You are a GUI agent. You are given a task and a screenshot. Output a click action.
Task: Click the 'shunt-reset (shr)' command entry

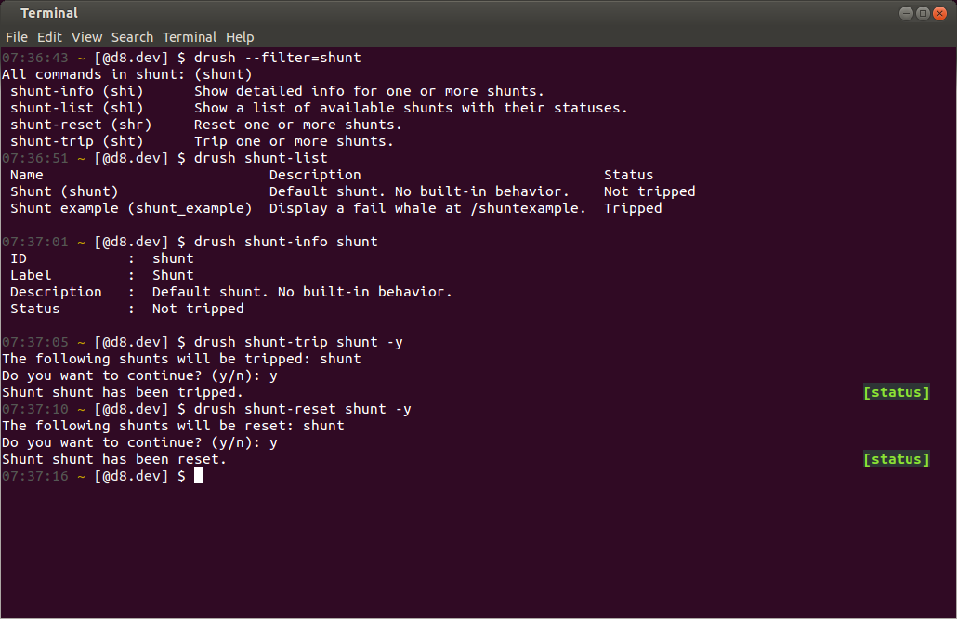click(x=81, y=125)
